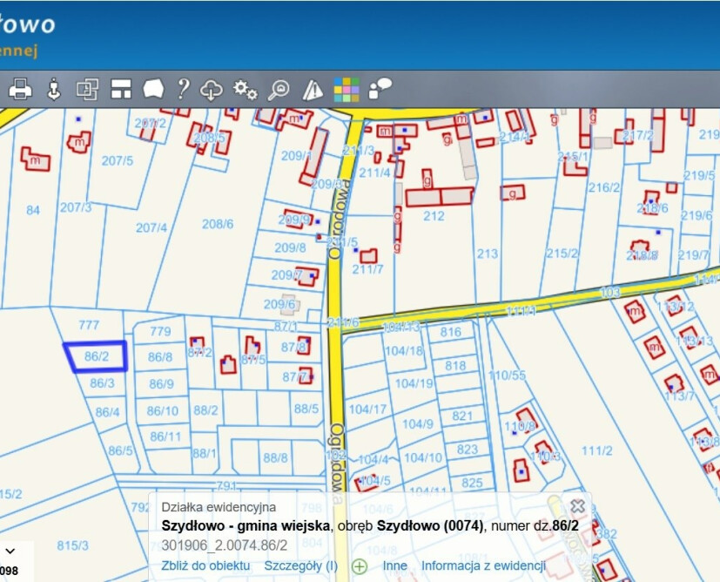Click parcel label 216/2
This screenshot has width=720, height=582.
tap(604, 187)
